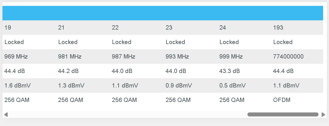Click the 0.5 dBmV power value
The width and height of the screenshot is (329, 126).
233,85
